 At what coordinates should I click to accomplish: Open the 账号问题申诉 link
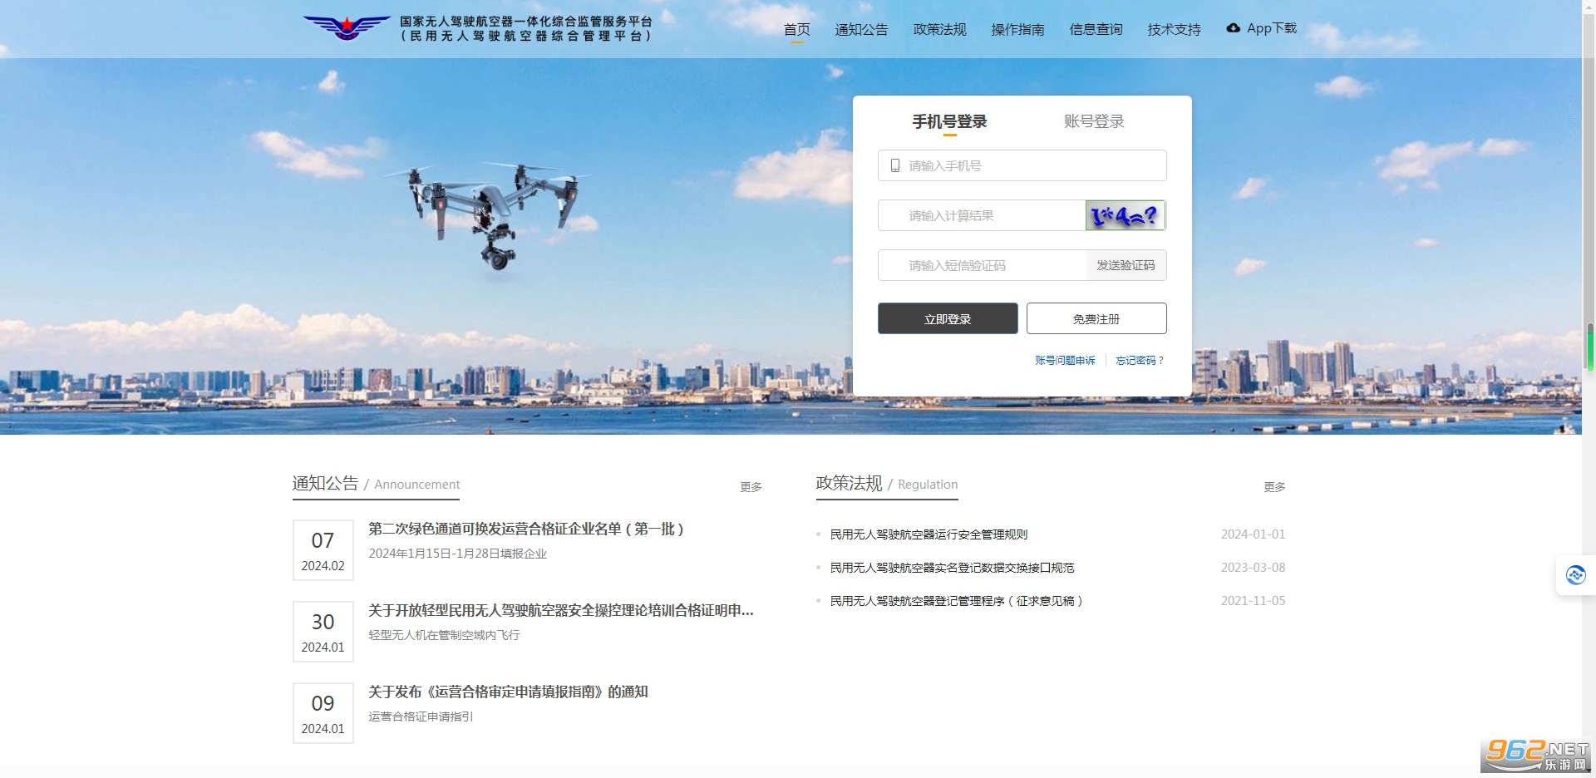(1065, 361)
